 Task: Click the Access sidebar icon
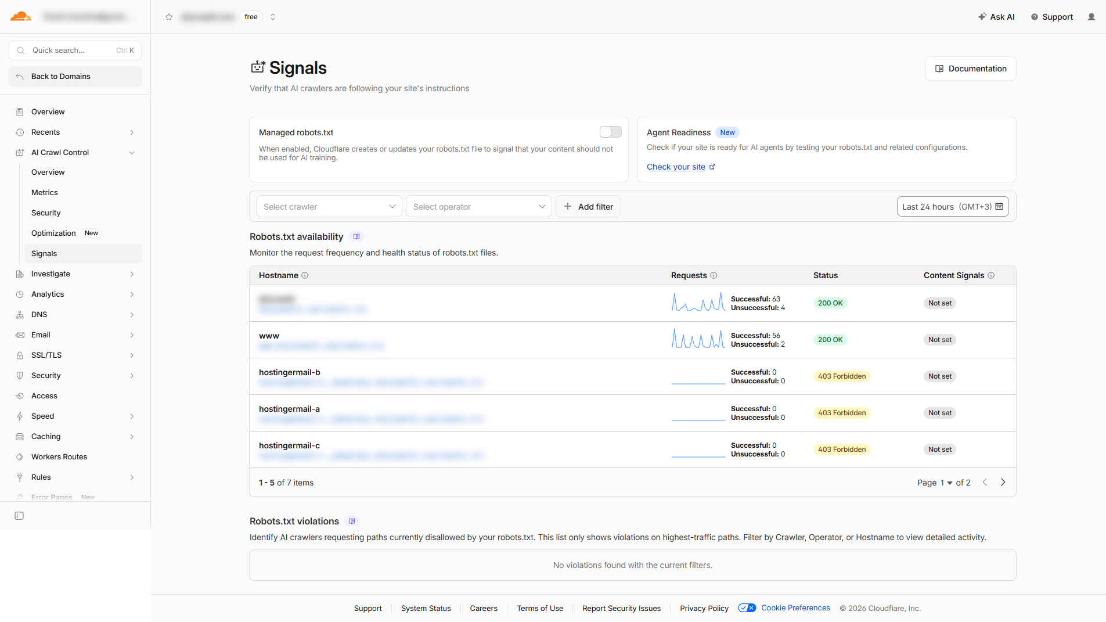[20, 396]
